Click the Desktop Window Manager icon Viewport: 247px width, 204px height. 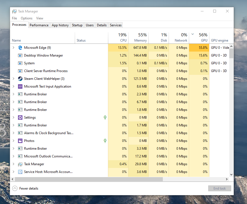20,55
